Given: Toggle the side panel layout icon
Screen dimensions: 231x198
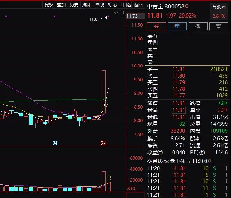Looking at the screenshot, I should pos(122,12).
